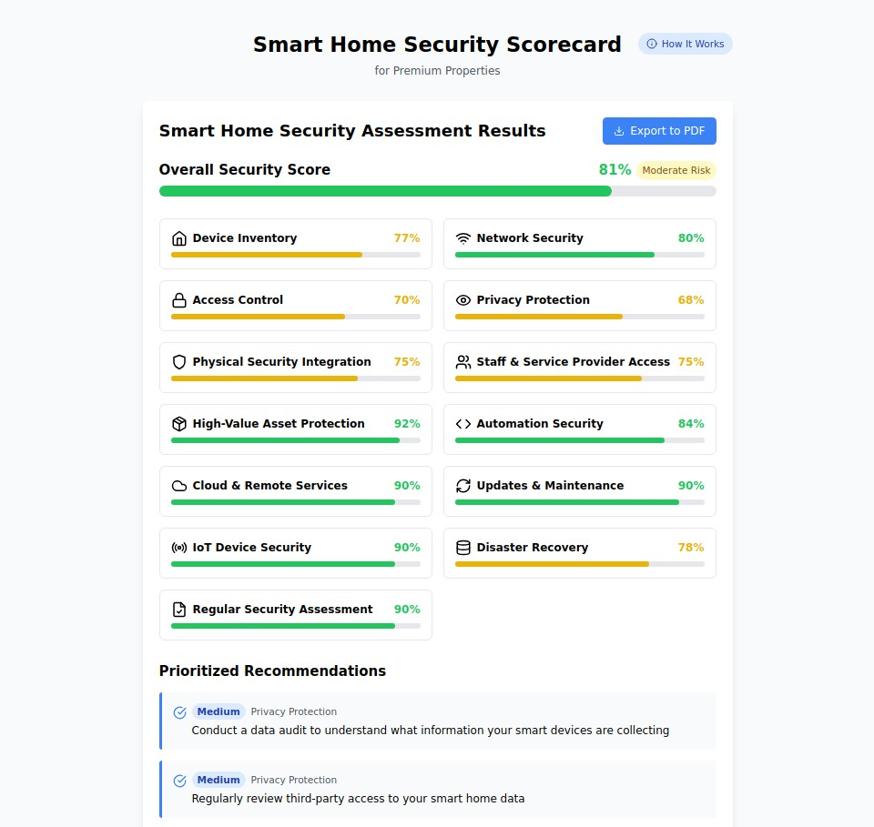
Task: Click the Medium badge on the data audit recommendation
Action: pos(218,711)
